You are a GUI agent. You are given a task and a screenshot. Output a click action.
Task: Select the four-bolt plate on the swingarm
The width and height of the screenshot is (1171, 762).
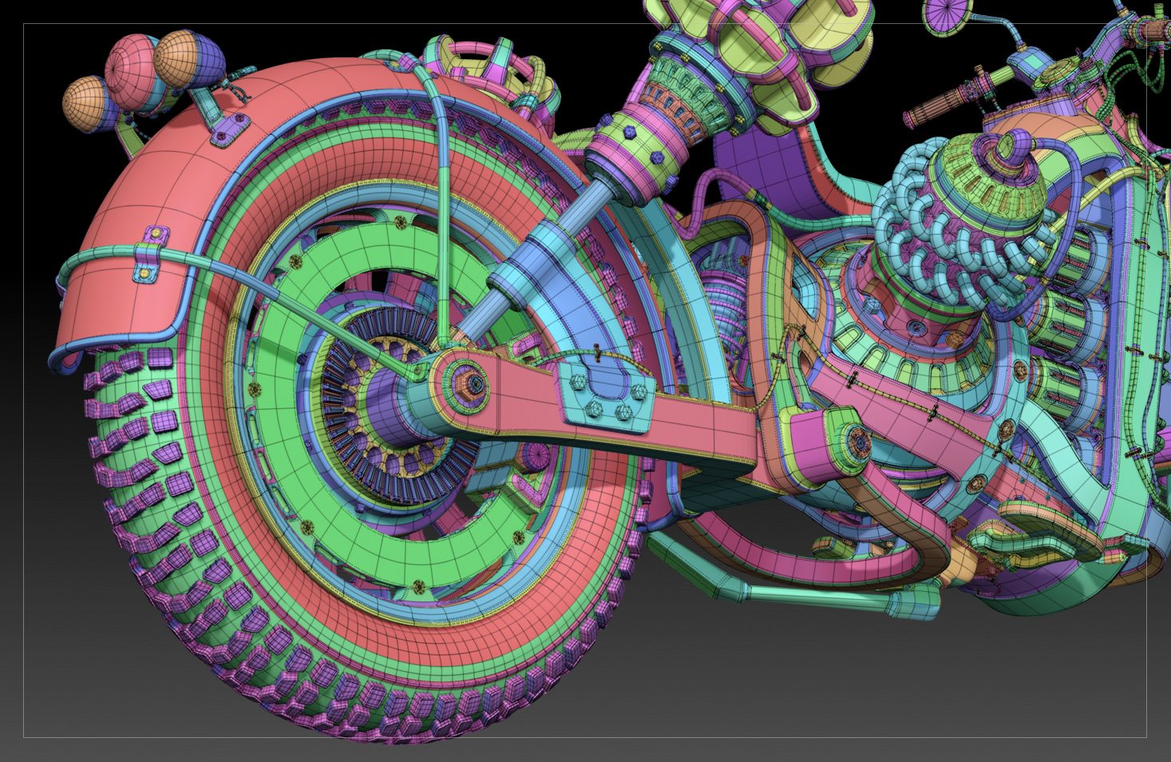(606, 394)
